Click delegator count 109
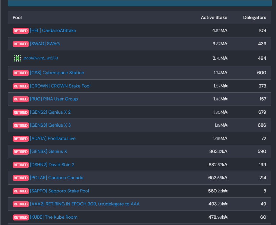The image size is (276, 225). tap(262, 30)
